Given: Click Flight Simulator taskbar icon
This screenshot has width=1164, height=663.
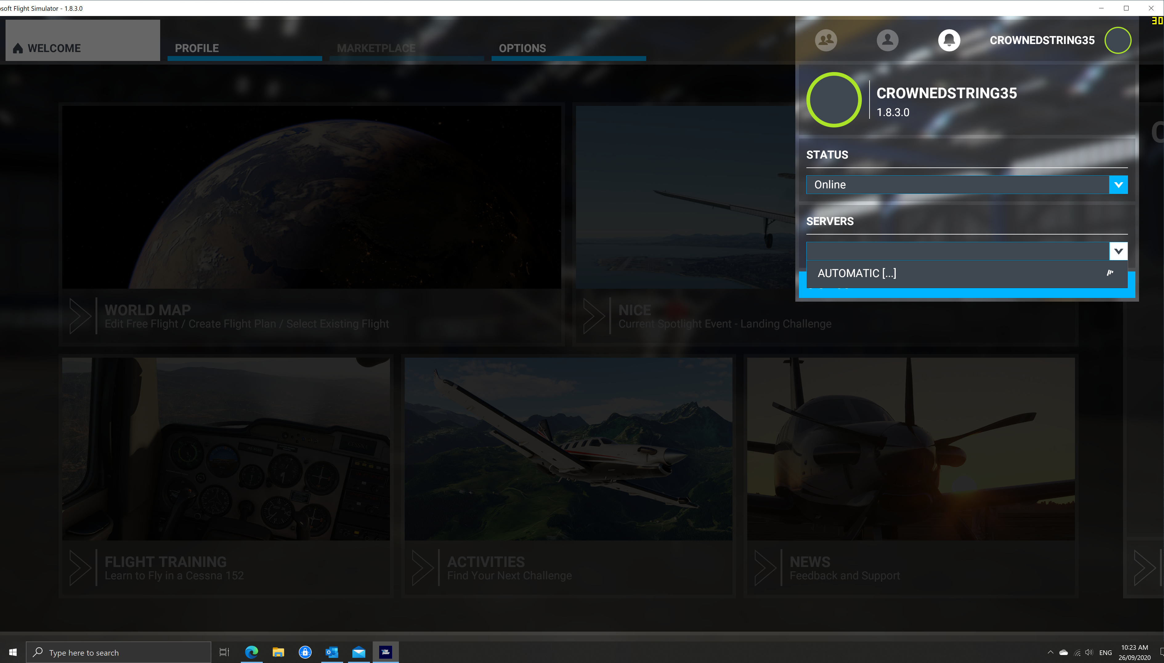Looking at the screenshot, I should [x=386, y=652].
